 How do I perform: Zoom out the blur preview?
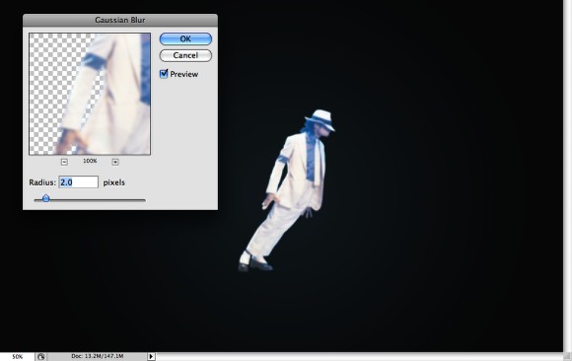coord(64,162)
